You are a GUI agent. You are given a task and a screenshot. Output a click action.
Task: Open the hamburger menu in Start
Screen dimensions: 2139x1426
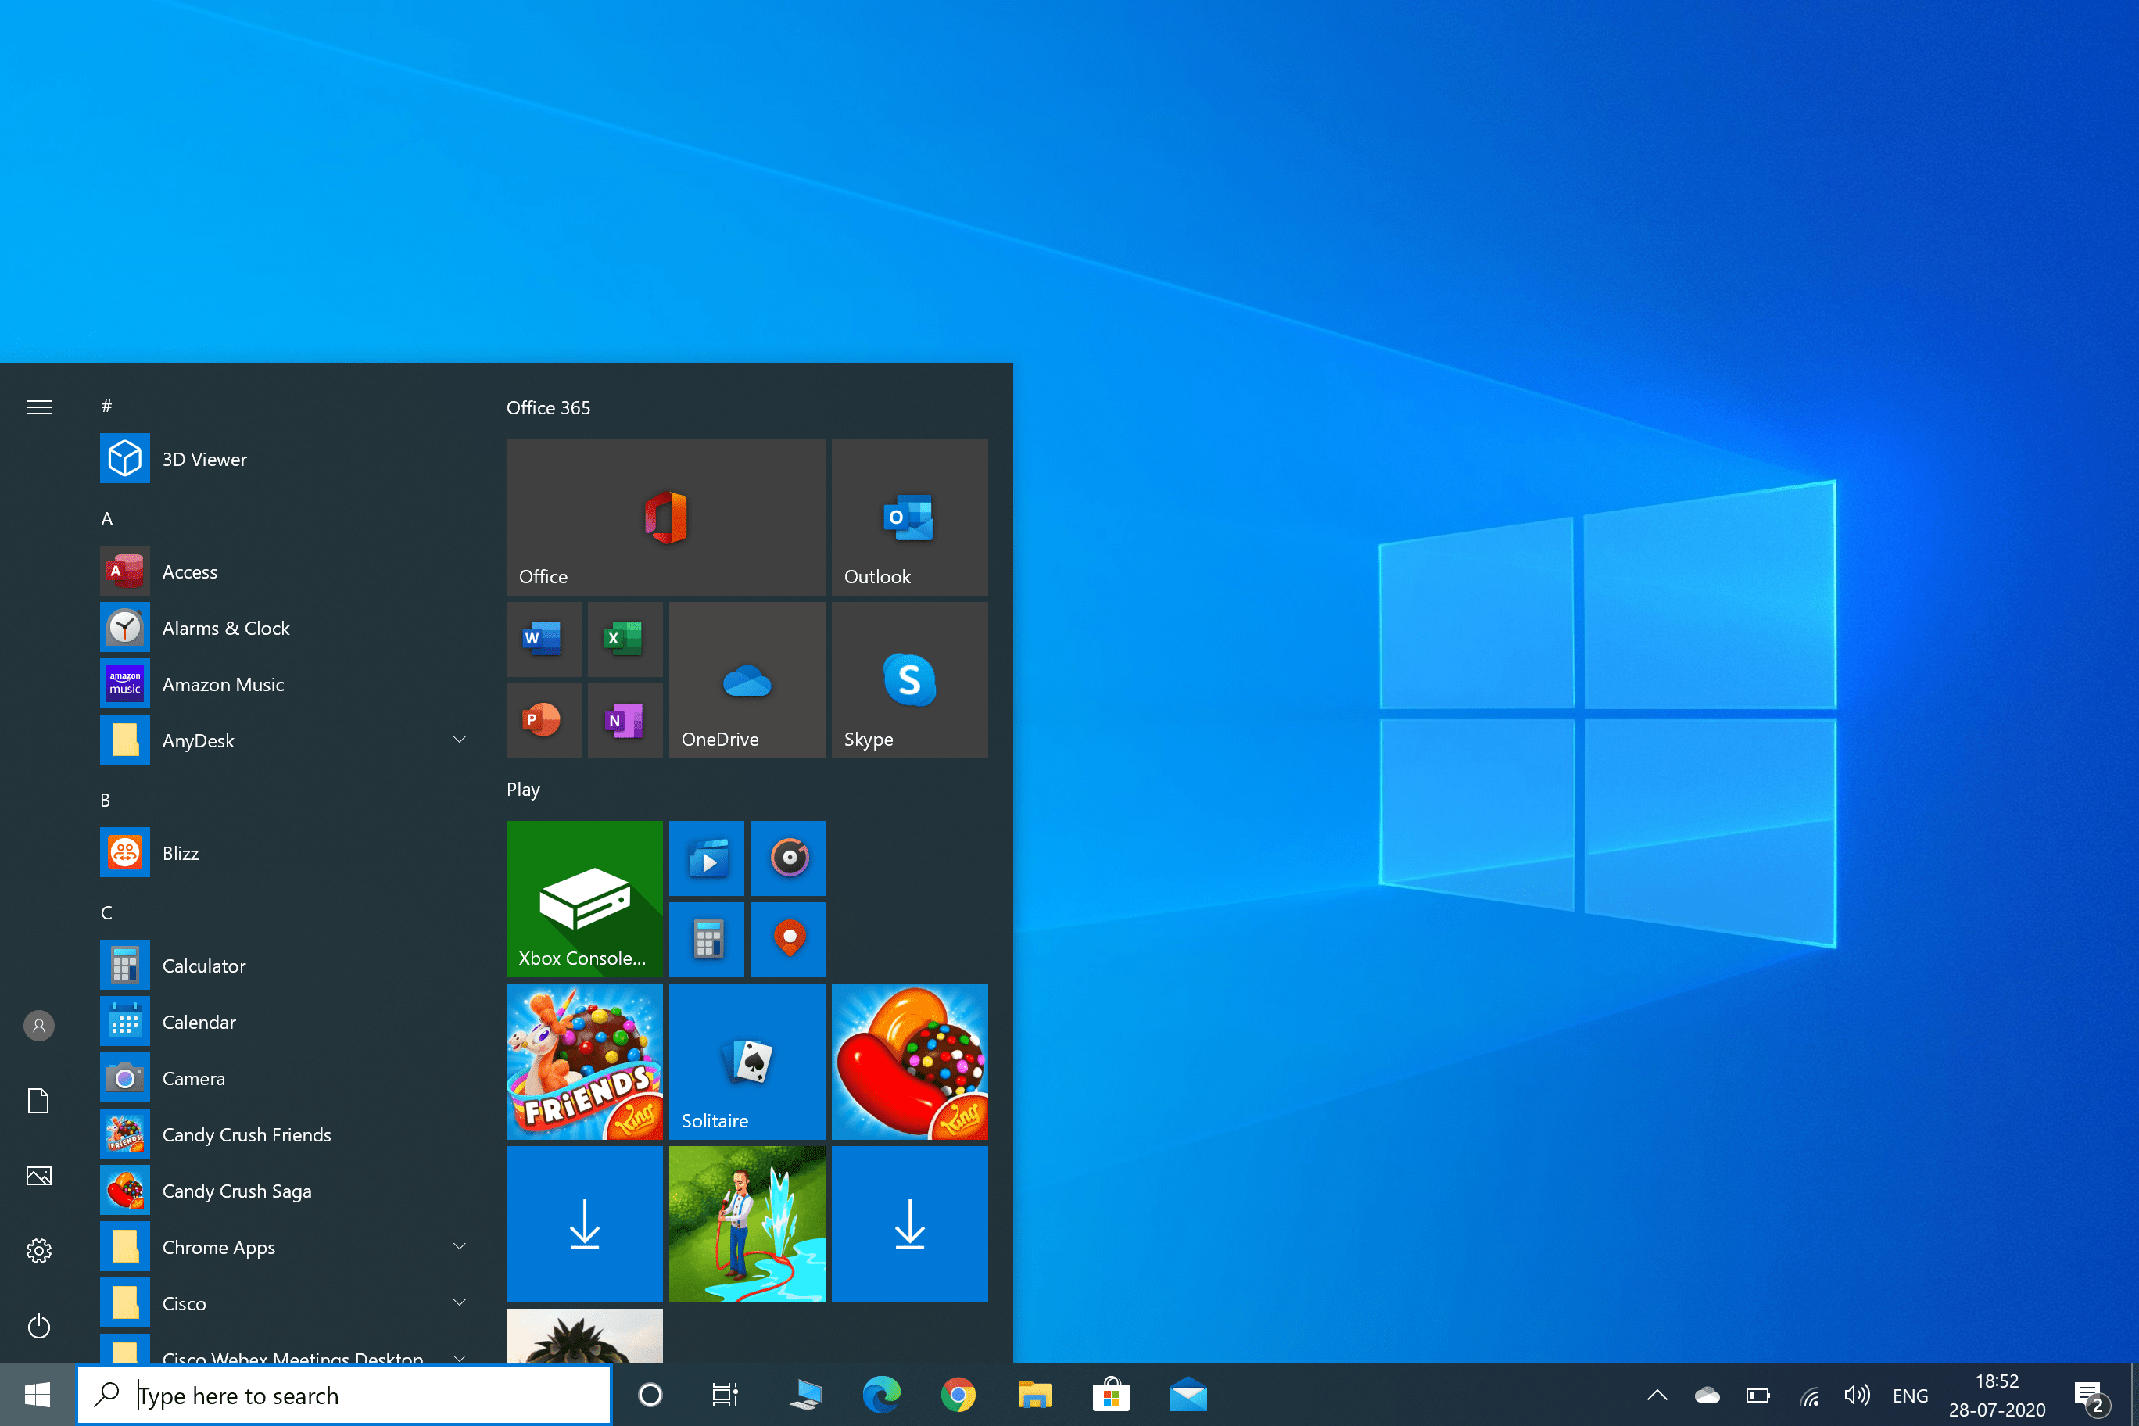pos(38,407)
